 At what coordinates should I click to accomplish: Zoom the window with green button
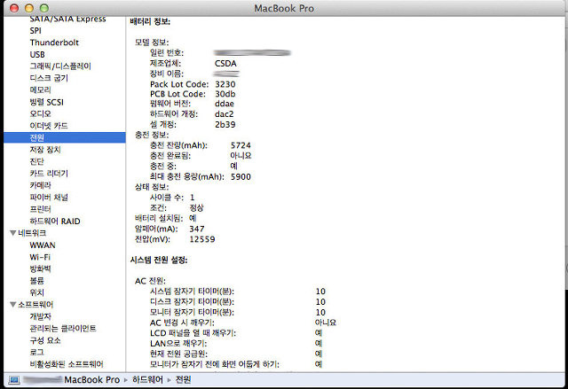[44, 8]
